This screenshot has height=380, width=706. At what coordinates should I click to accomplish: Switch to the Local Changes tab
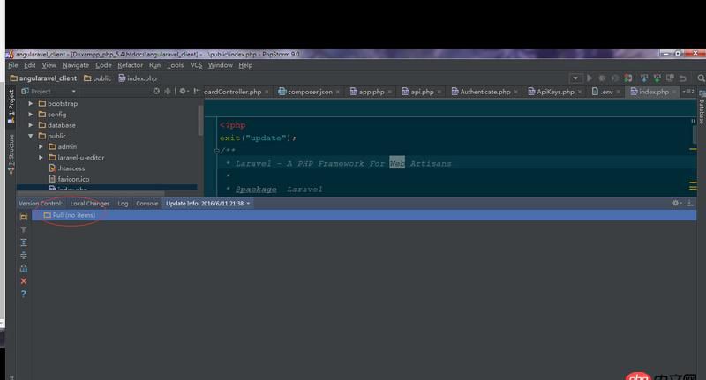(90, 204)
